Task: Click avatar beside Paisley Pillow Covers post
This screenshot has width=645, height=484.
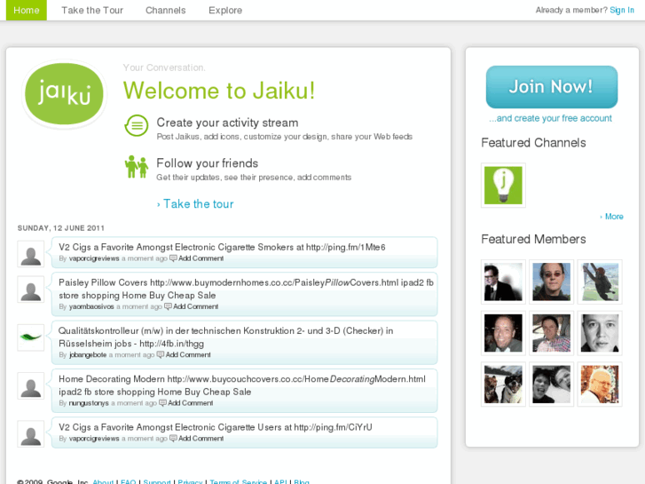Action: (31, 290)
